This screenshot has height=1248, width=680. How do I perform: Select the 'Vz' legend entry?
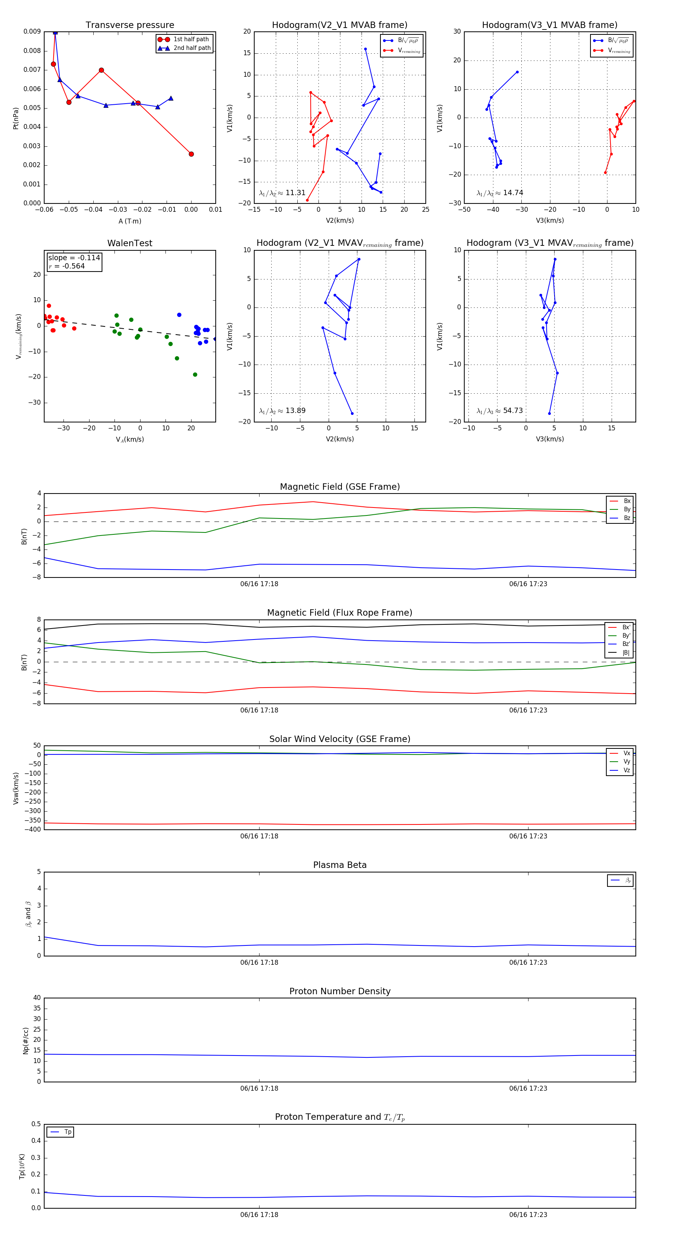pos(620,770)
